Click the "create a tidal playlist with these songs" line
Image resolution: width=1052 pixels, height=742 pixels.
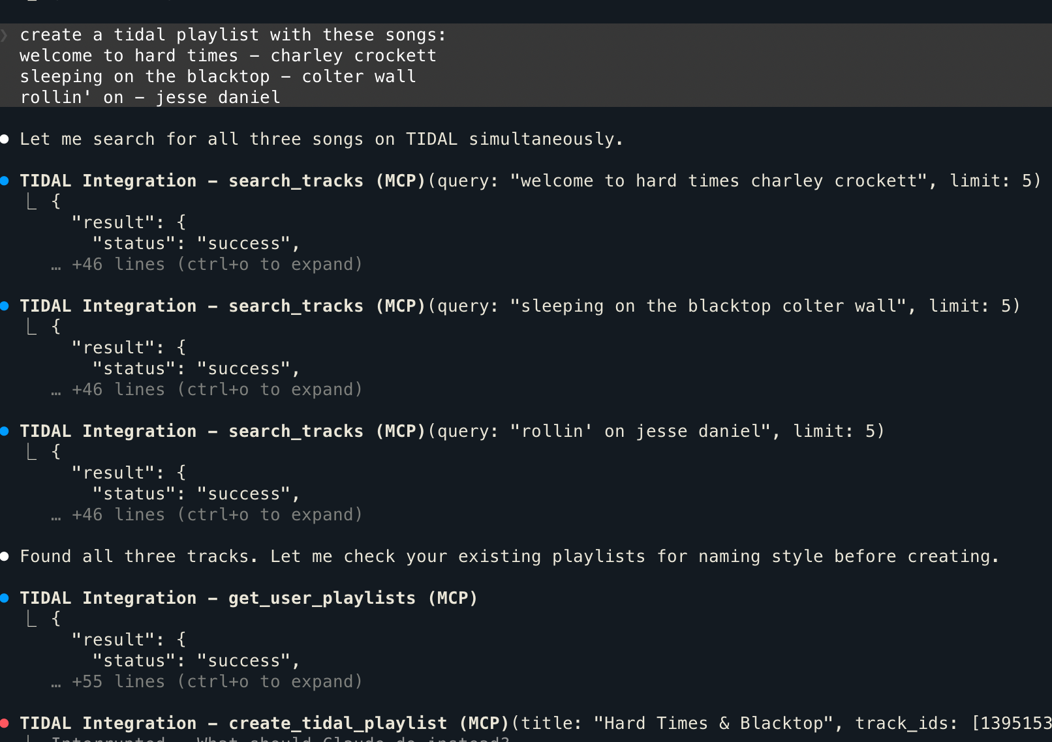(x=232, y=35)
